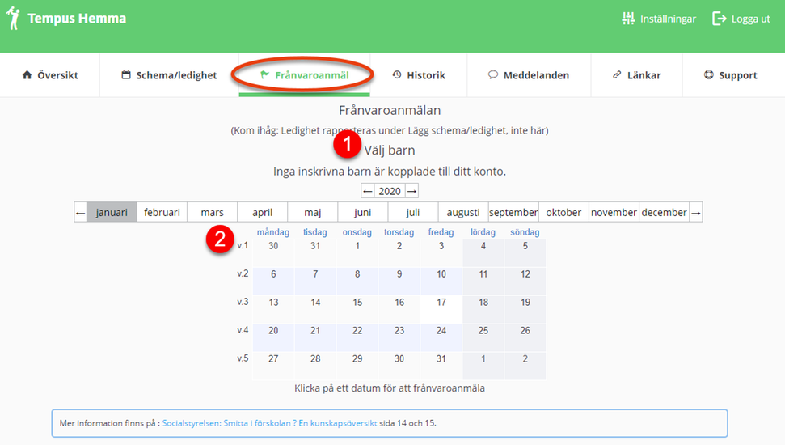Go to previous year with left arrow
The image size is (785, 445).
click(x=368, y=191)
